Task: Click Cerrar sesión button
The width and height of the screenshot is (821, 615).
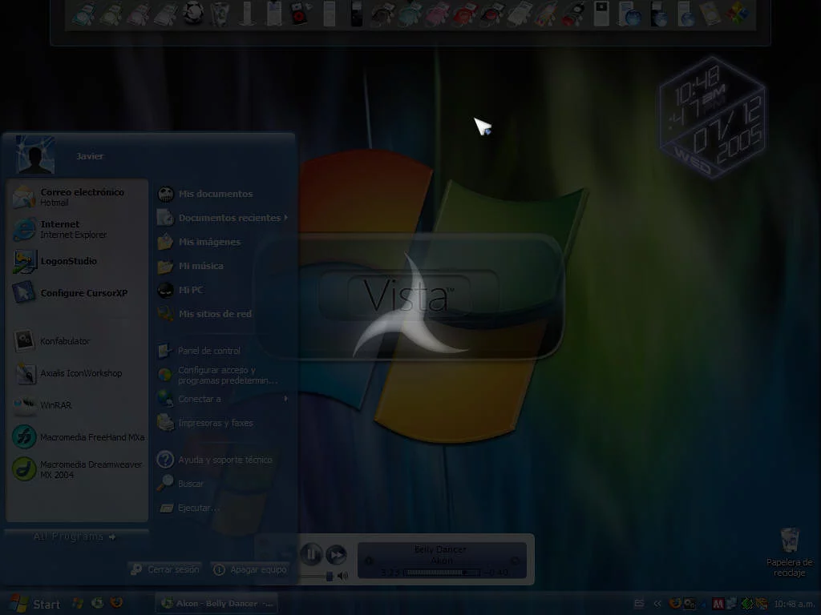Action: [x=164, y=569]
